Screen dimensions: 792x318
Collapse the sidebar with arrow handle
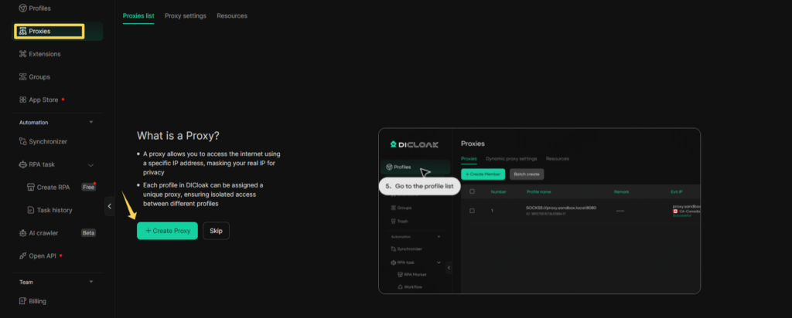(109, 206)
